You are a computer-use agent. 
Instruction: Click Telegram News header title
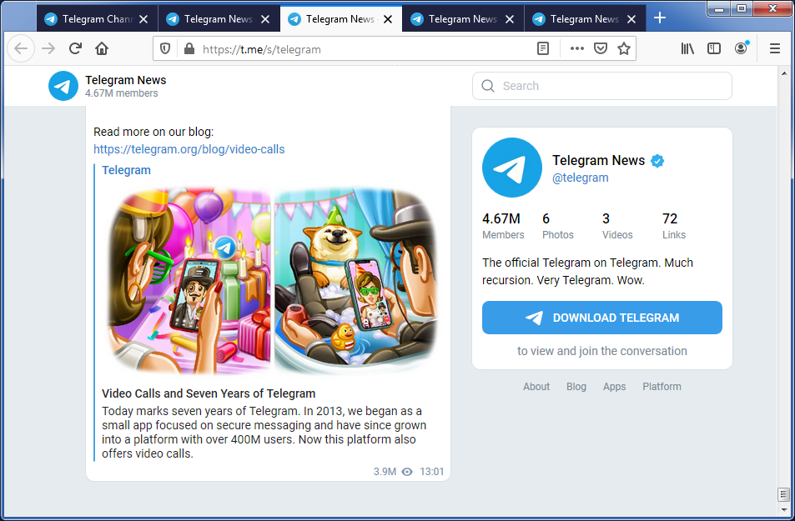[x=126, y=80]
